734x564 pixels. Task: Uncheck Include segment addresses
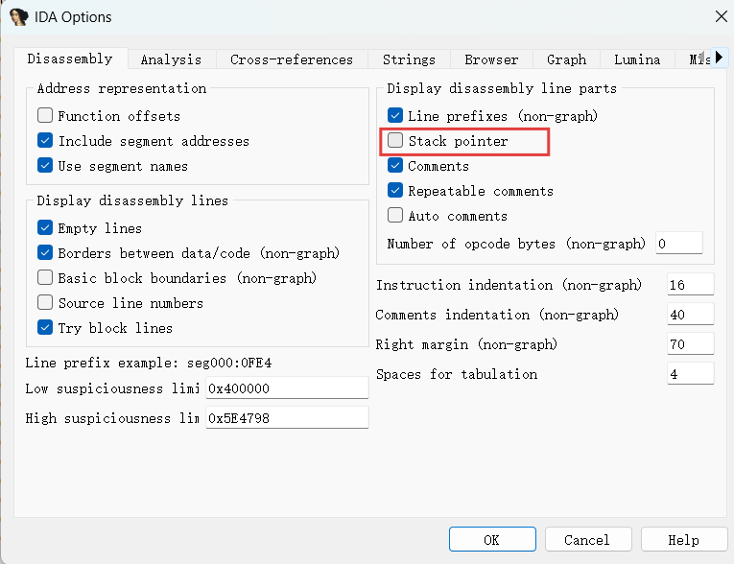coord(45,141)
